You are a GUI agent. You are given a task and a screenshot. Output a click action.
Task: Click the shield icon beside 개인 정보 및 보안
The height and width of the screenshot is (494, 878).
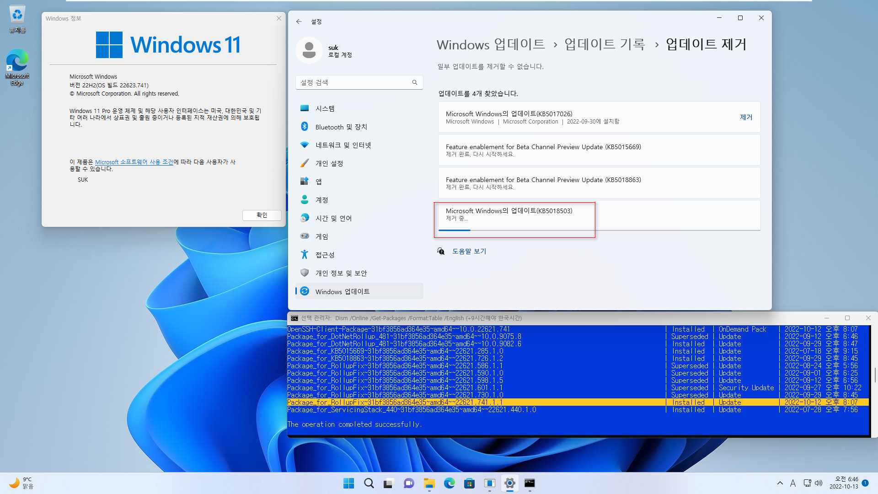[x=305, y=273]
